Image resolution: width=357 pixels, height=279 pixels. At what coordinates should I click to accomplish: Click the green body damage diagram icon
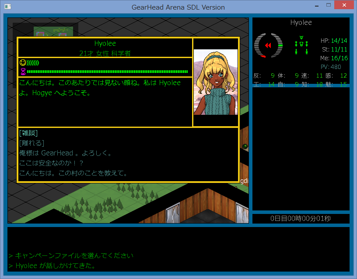(x=301, y=45)
